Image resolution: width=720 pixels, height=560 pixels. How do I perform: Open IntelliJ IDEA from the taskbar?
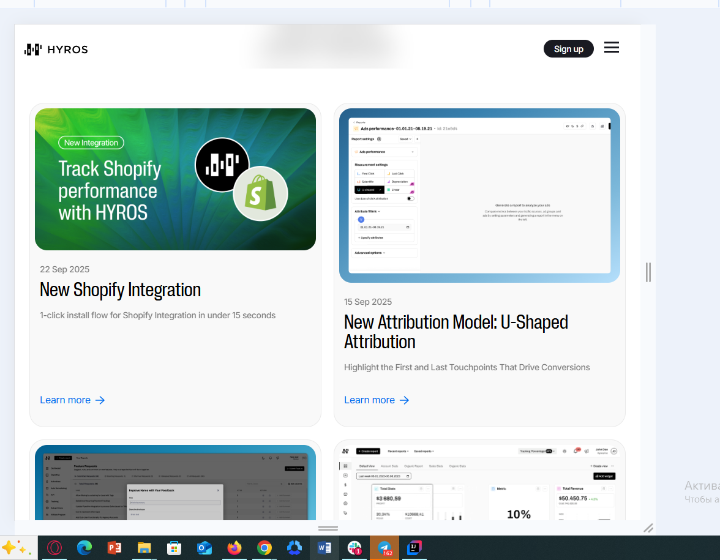click(x=414, y=548)
